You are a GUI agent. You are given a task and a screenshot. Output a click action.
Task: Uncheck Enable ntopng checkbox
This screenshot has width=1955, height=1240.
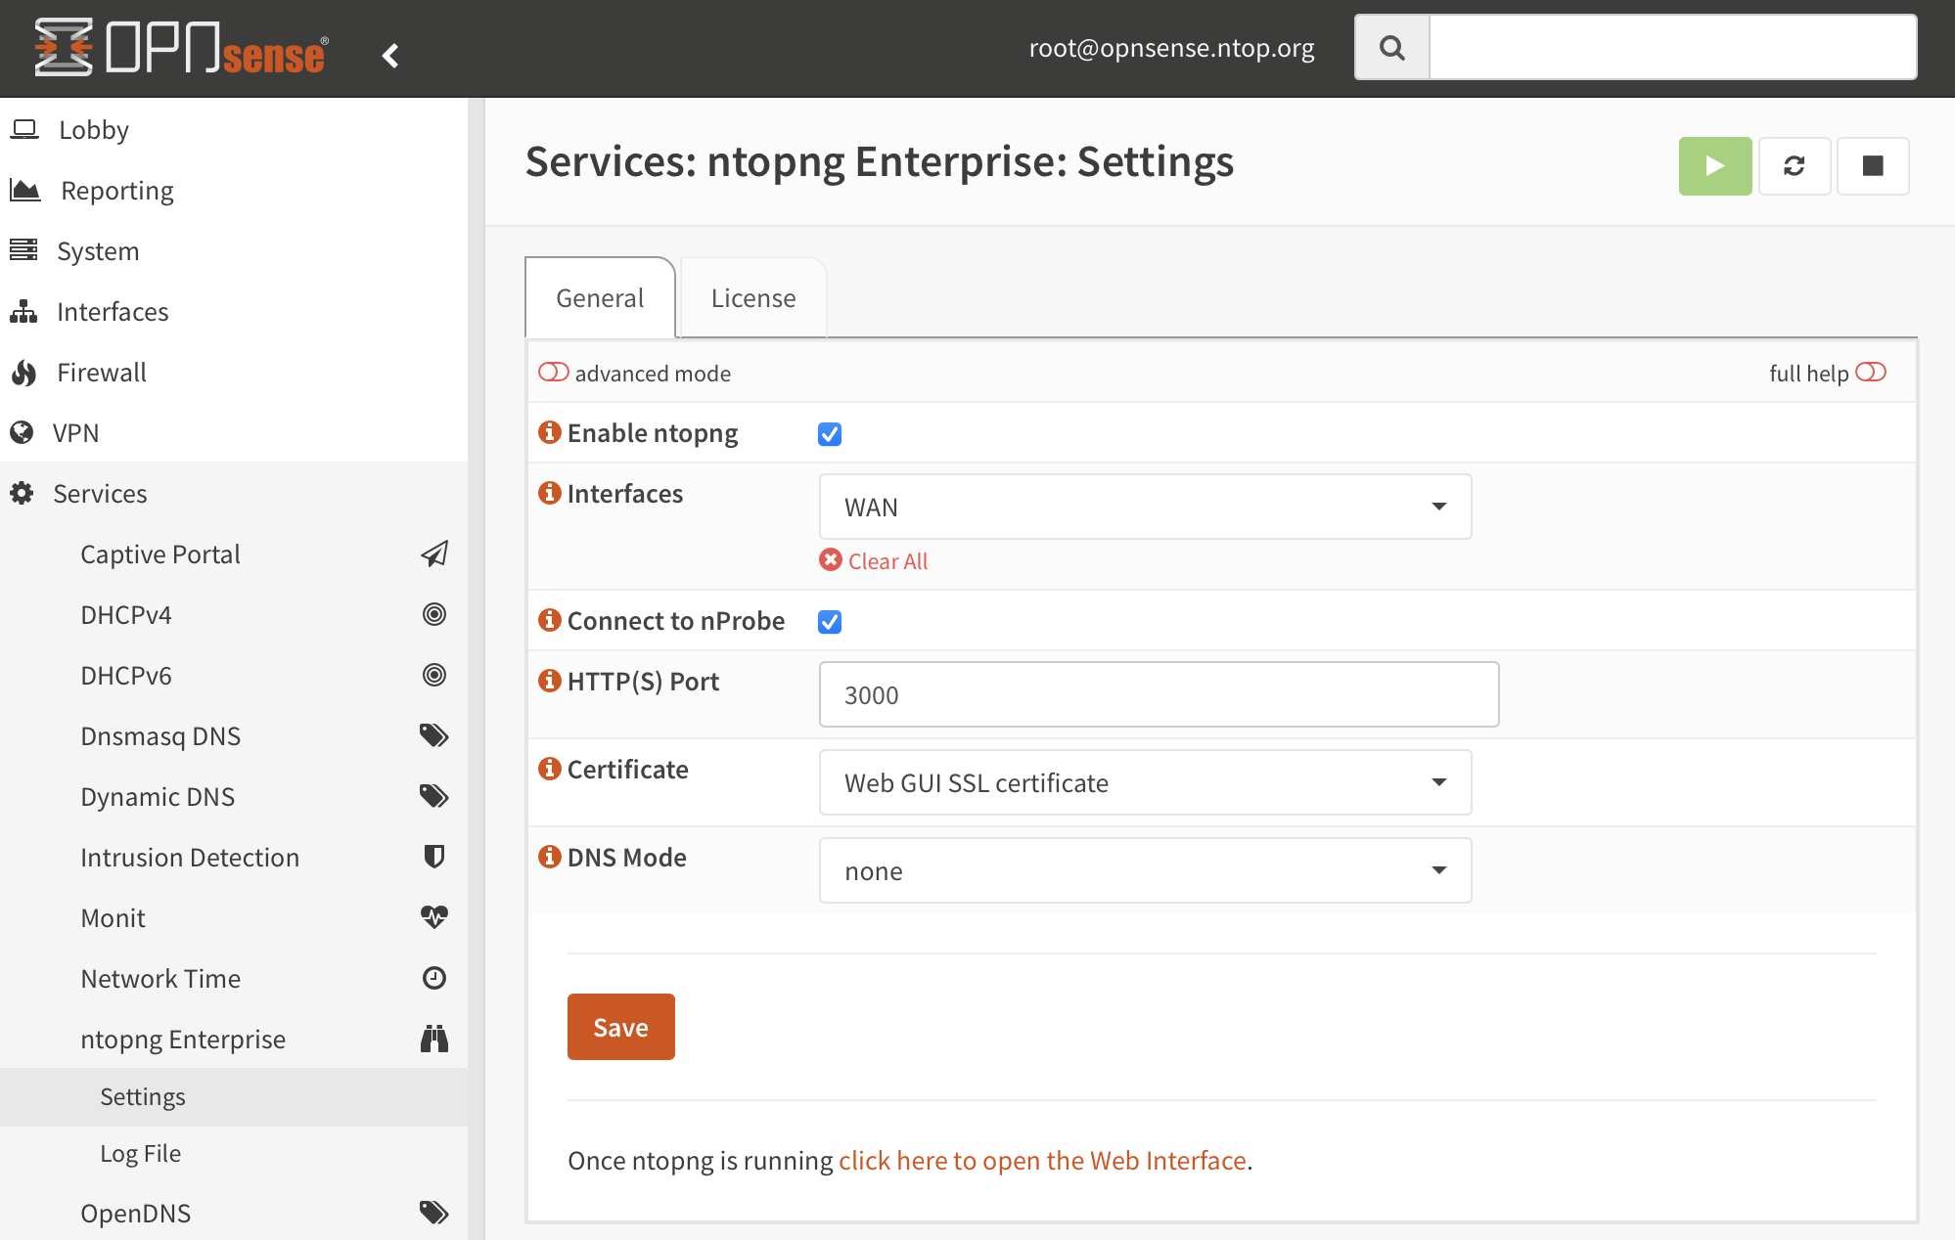tap(830, 433)
